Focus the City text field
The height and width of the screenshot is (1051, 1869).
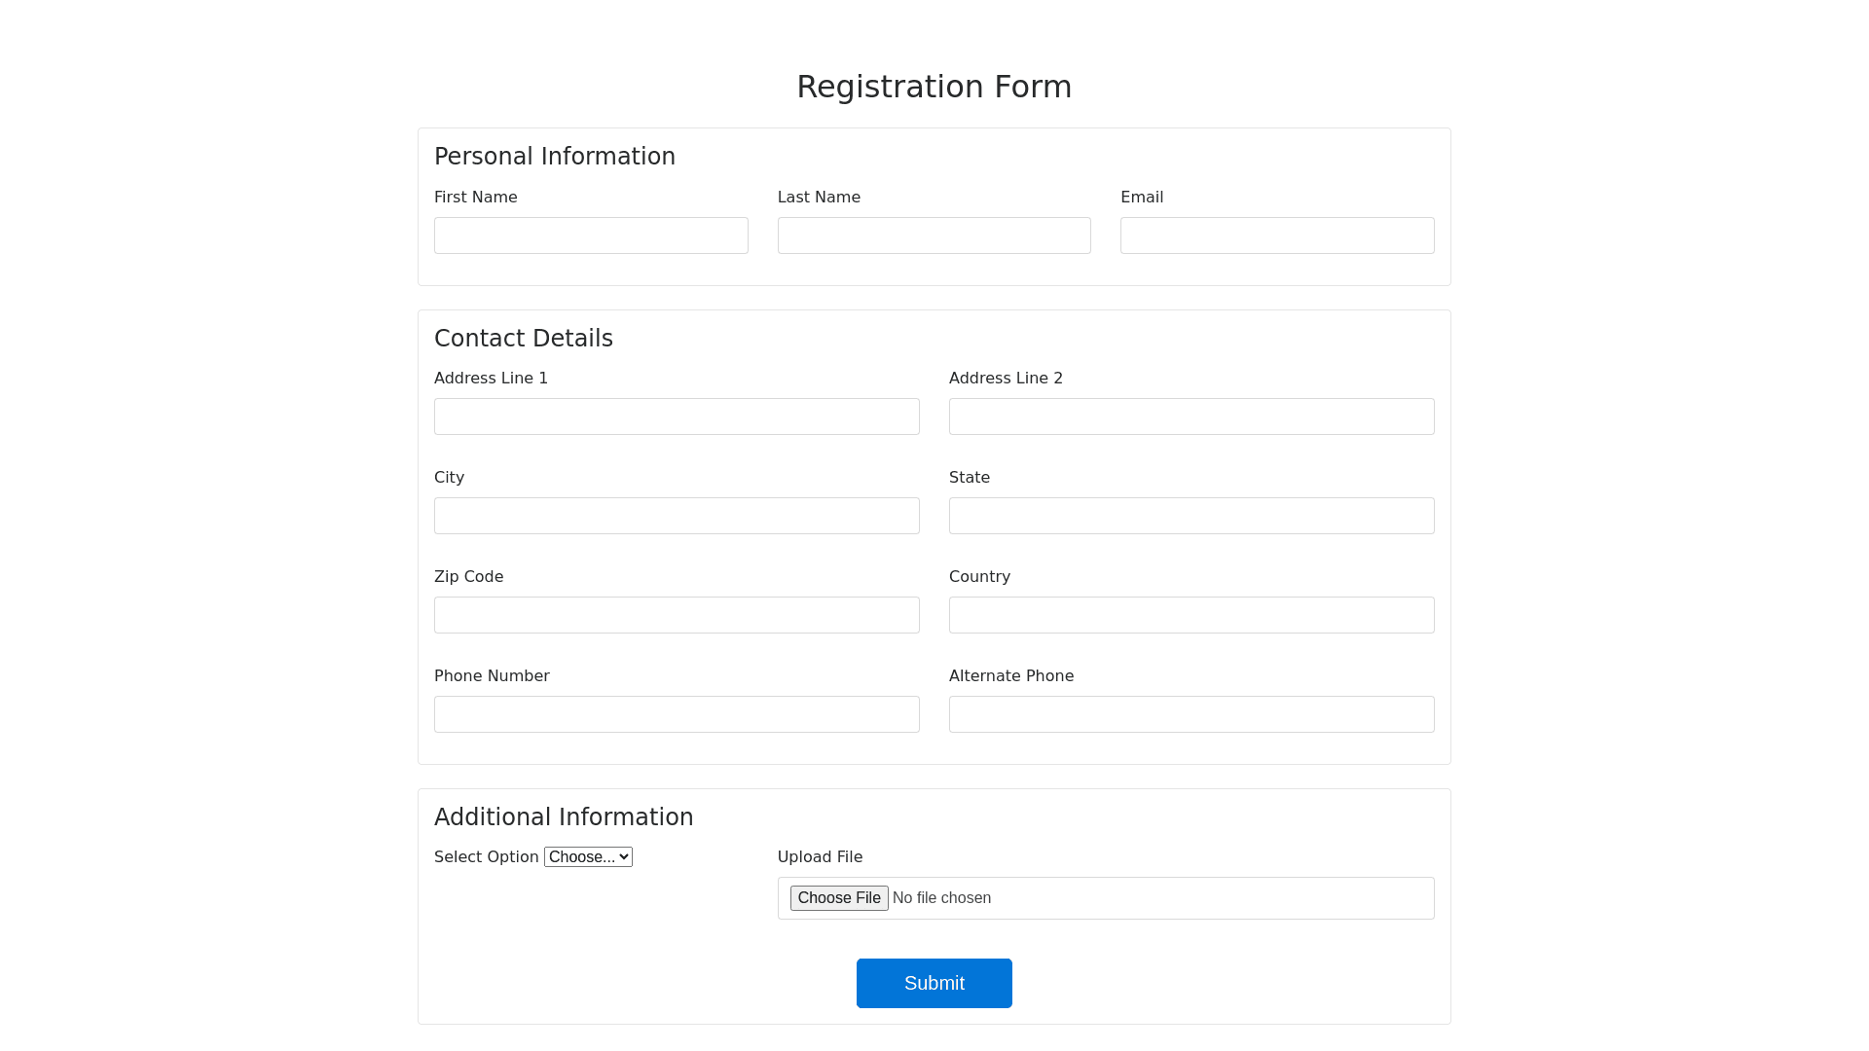point(677,516)
